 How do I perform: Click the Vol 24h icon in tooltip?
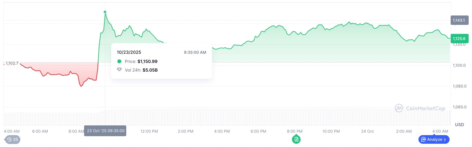(119, 70)
